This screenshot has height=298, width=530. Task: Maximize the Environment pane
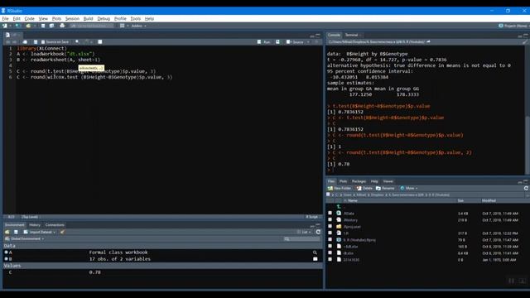coord(318,225)
